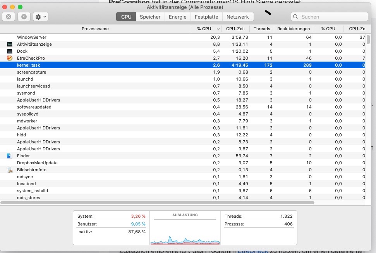Click the CPU-Zeit value 4:19,45
This screenshot has width=376, height=253.
[x=240, y=65]
